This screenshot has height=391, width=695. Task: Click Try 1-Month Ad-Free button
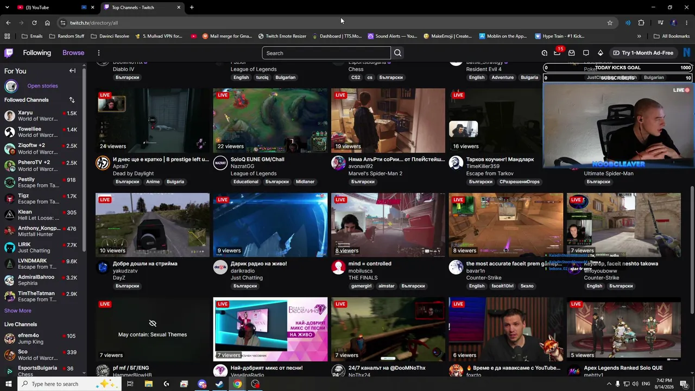[643, 53]
